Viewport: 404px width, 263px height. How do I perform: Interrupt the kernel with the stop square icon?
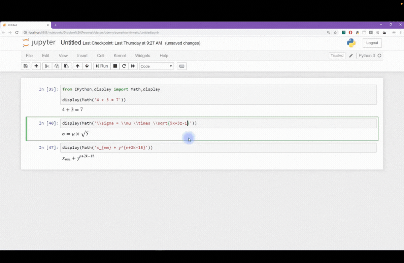(115, 66)
